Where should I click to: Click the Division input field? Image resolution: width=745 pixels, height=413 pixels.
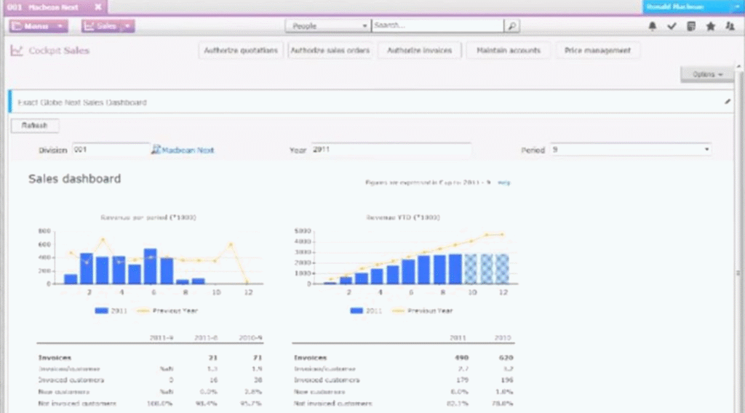pyautogui.click(x=111, y=150)
